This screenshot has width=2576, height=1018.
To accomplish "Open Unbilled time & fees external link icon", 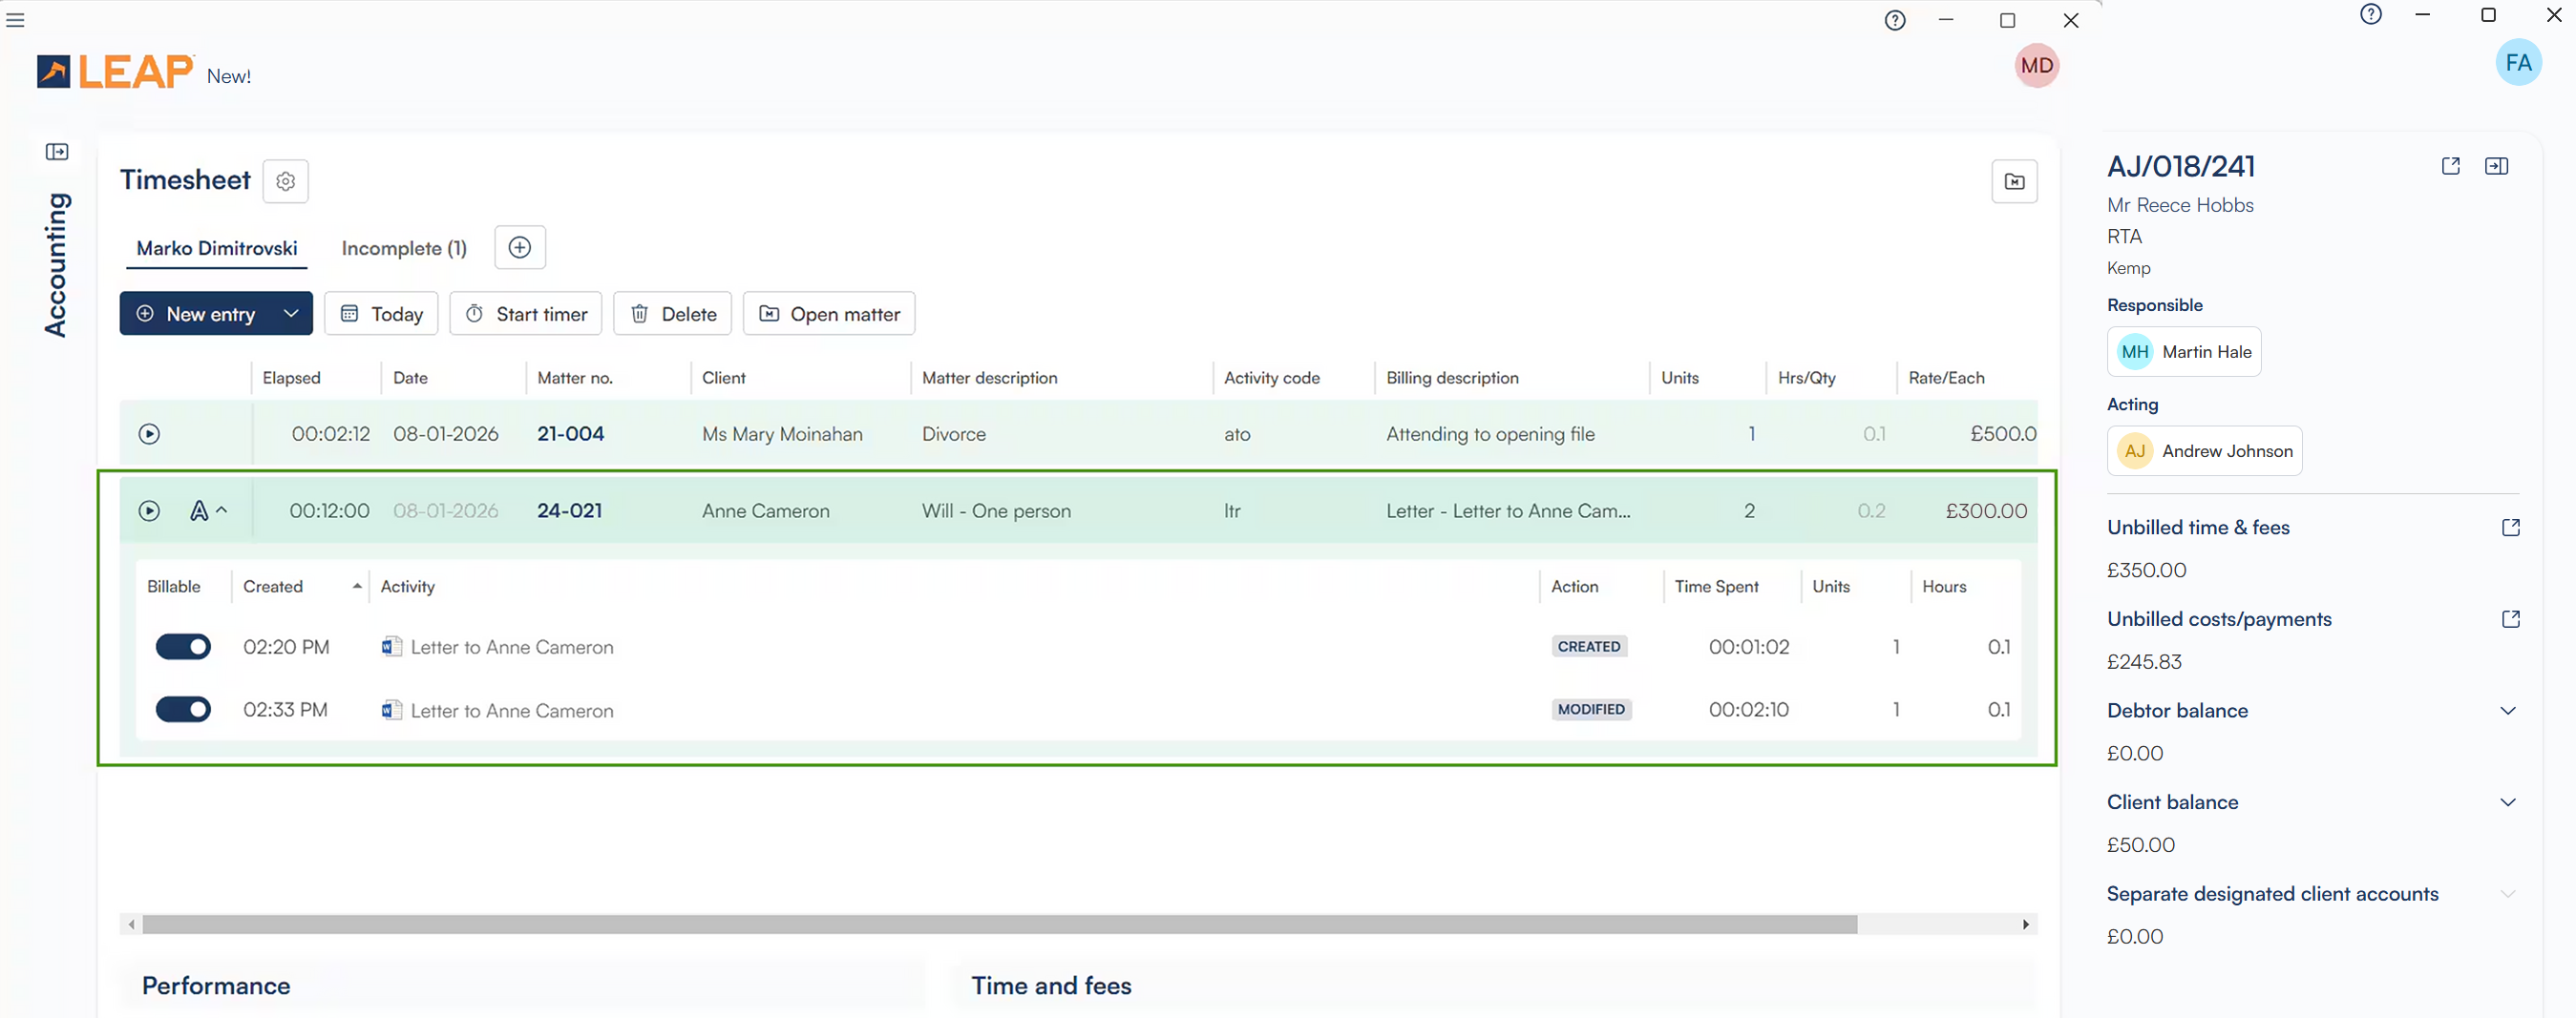I will click(x=2510, y=528).
